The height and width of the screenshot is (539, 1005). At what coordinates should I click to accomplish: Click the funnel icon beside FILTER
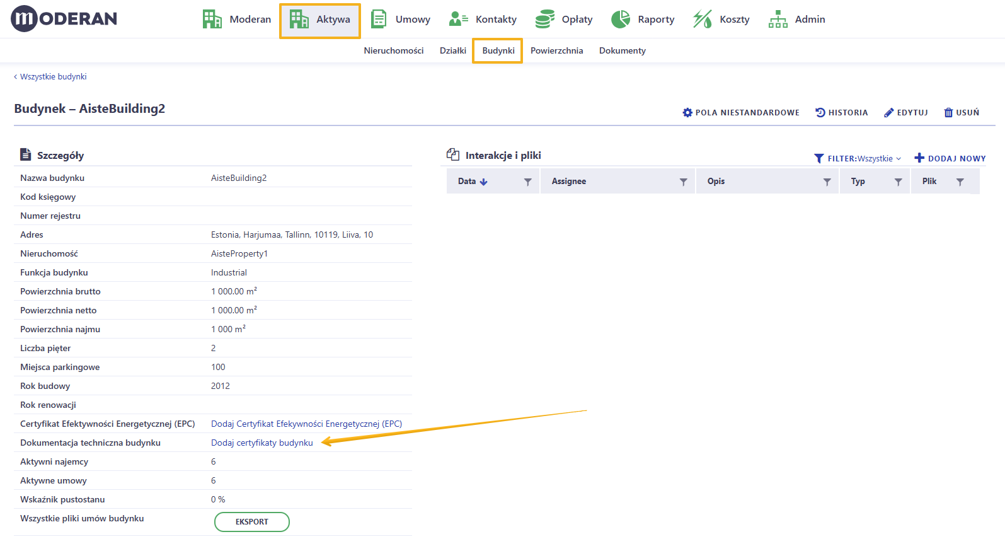(x=819, y=158)
